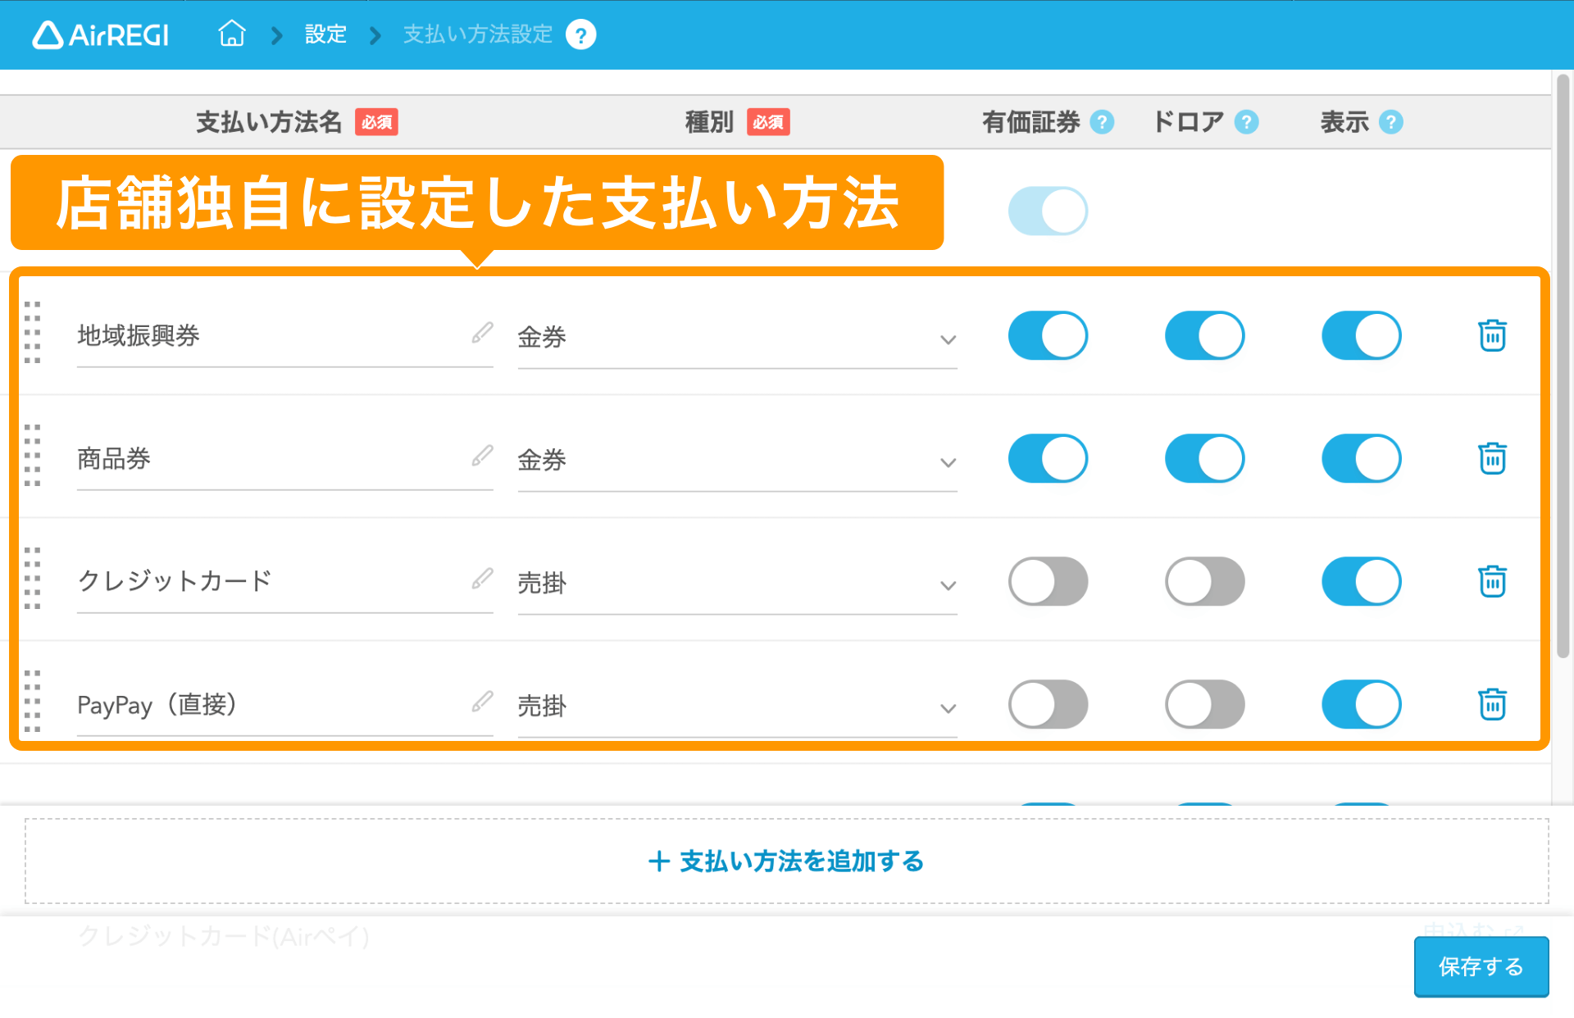Delete 地域振興券 with trash icon
Viewport: 1574px width, 1018px height.
[1492, 335]
